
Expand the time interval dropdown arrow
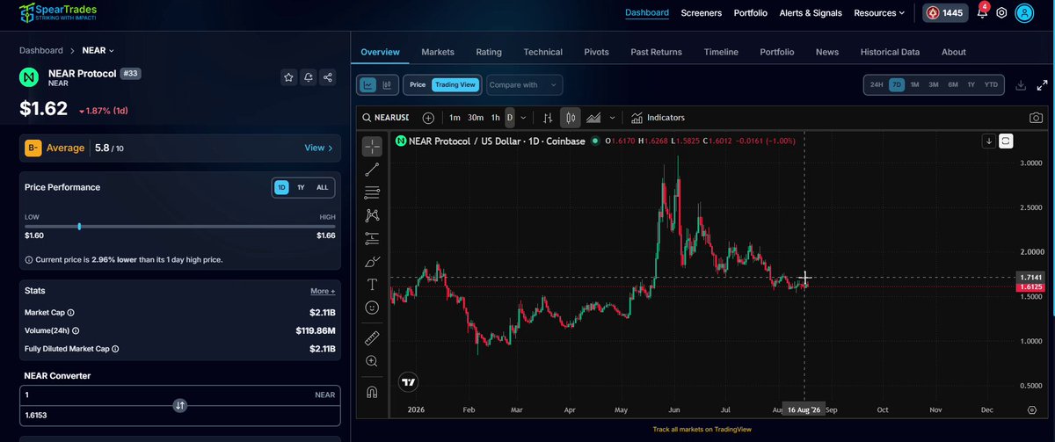click(524, 117)
